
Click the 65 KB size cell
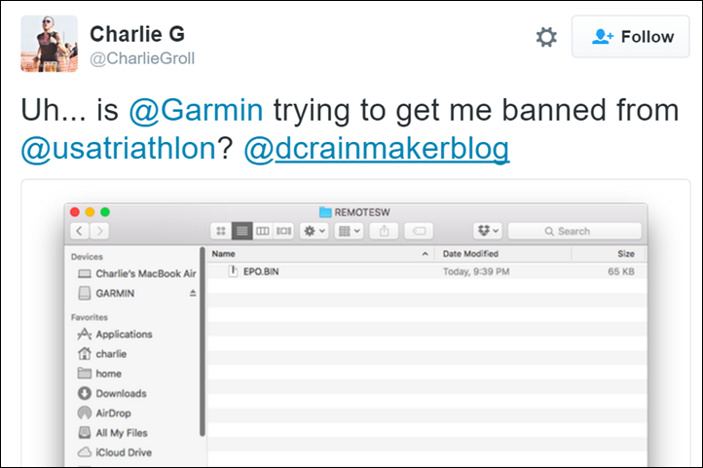621,271
